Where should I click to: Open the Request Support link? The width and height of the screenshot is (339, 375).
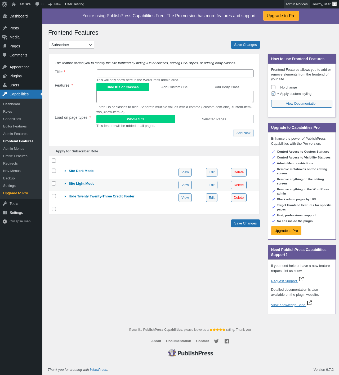284,281
